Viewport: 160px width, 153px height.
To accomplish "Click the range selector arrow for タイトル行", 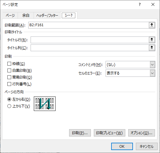I will (152, 40).
